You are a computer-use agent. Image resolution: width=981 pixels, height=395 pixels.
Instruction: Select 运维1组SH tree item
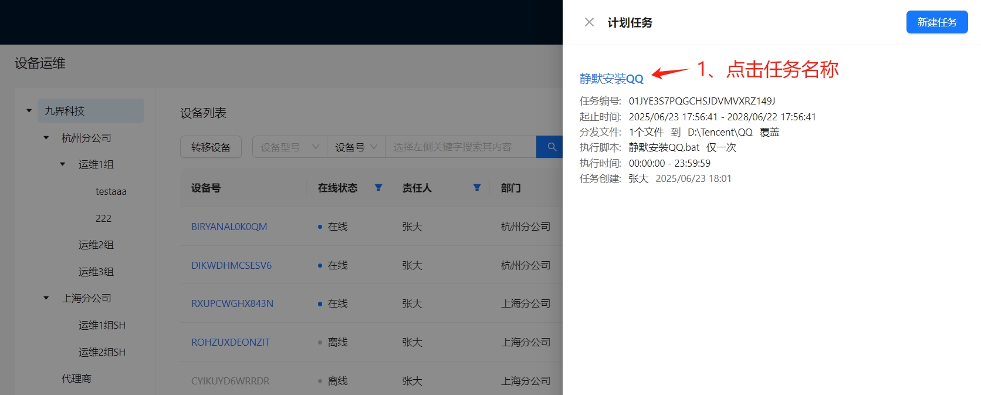tap(102, 325)
